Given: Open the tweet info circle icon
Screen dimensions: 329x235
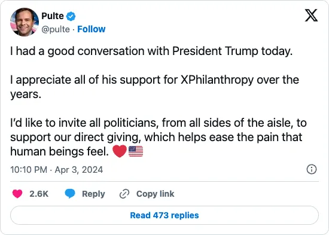Looking at the screenshot, I should (312, 169).
